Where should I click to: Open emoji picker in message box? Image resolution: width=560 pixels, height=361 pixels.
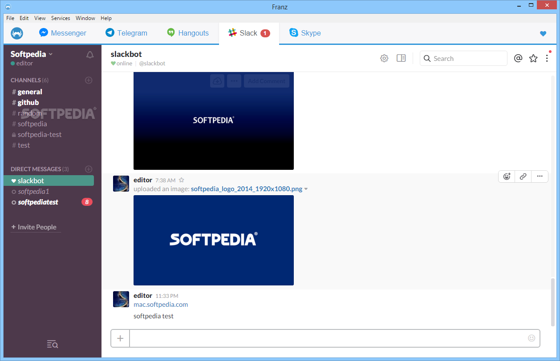[532, 338]
